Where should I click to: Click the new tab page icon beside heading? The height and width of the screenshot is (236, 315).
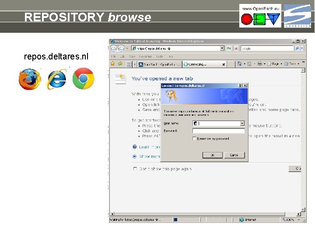(x=121, y=79)
